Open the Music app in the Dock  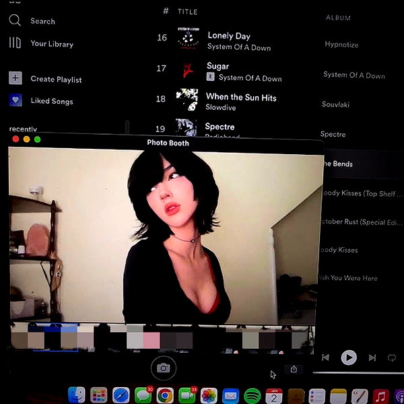(x=381, y=397)
